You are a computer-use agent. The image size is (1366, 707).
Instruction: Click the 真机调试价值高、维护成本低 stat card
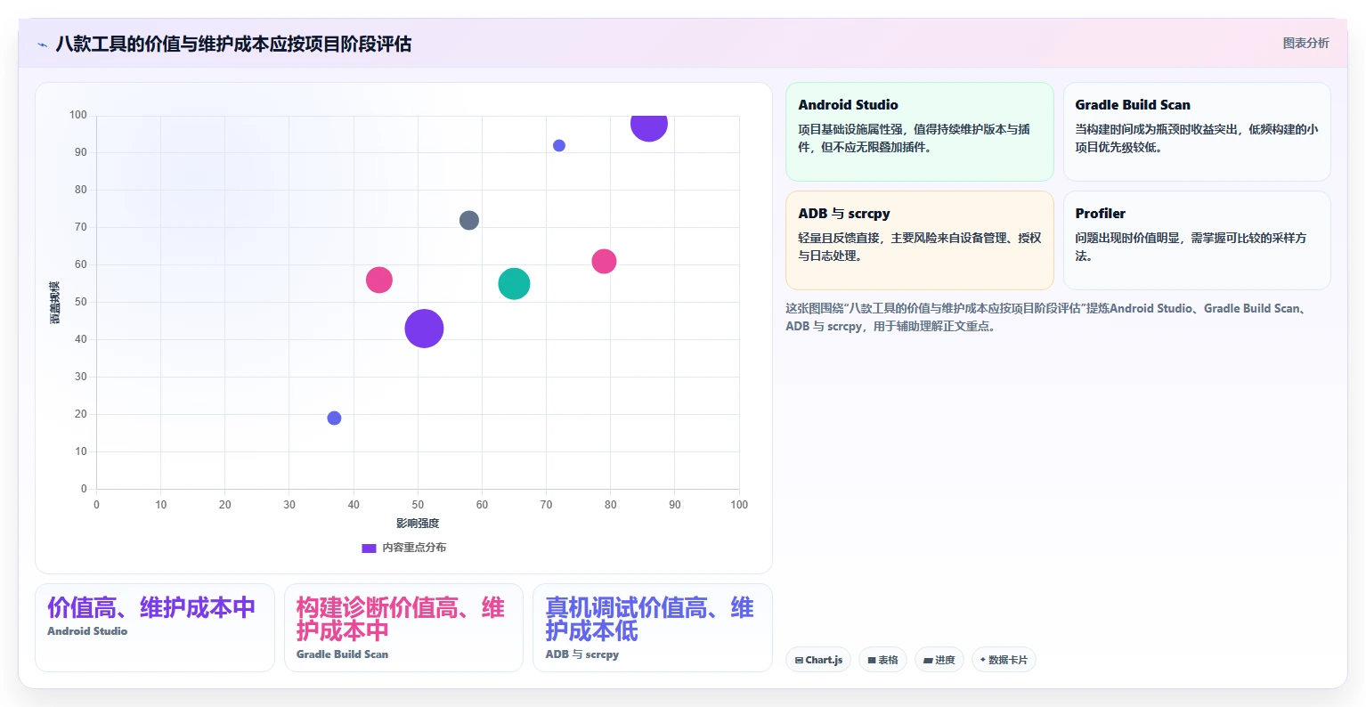pyautogui.click(x=653, y=628)
